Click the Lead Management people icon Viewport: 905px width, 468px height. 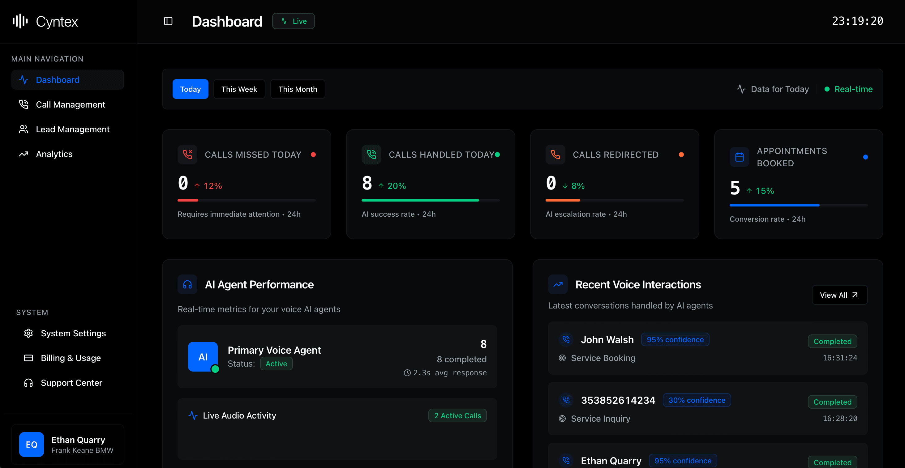[24, 129]
